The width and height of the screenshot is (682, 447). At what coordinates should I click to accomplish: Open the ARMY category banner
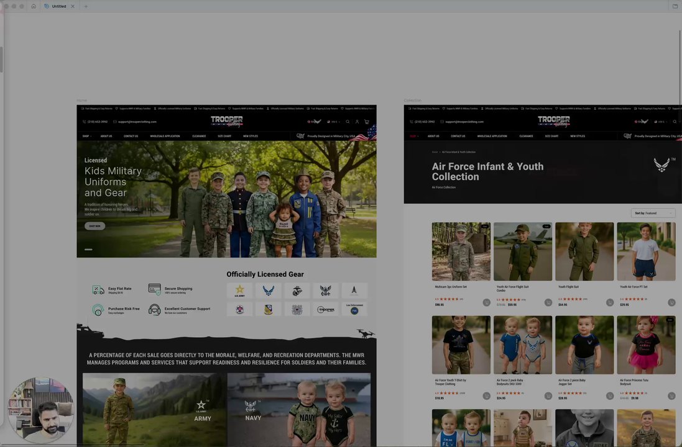(x=154, y=410)
